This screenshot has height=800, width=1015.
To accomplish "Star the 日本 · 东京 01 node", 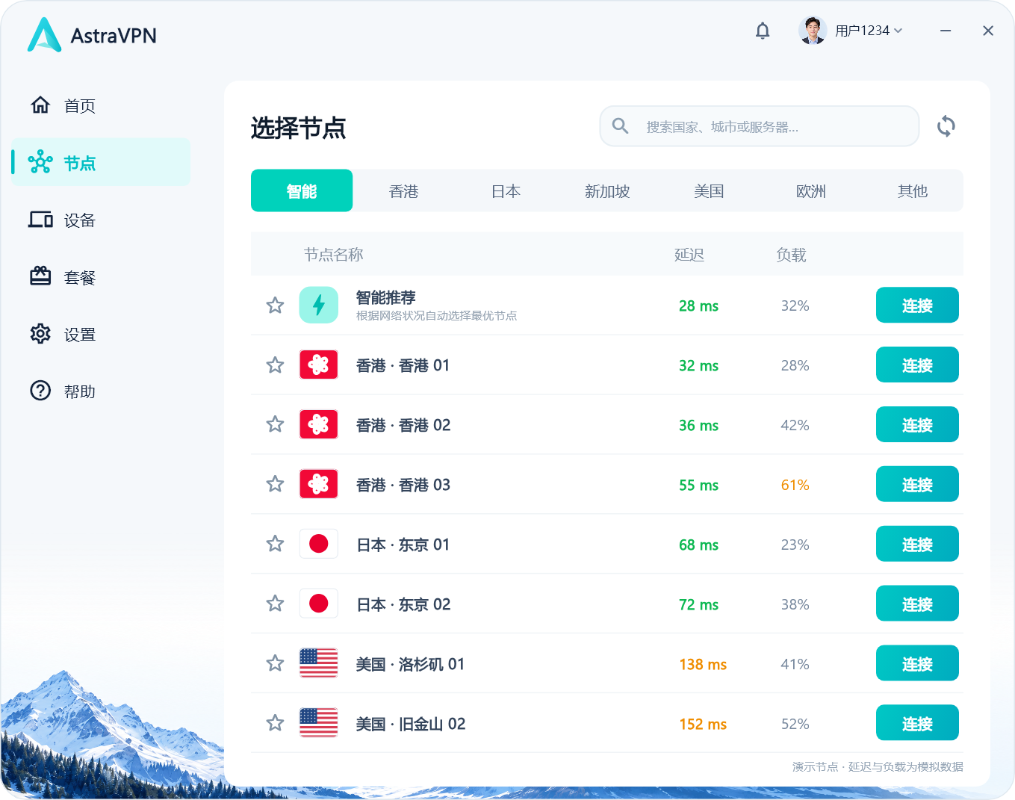I will coord(276,544).
